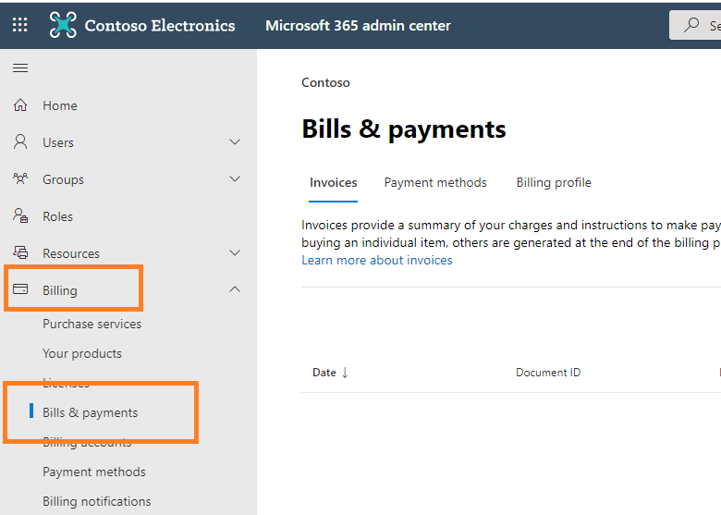Click the Roles icon in sidebar

point(20,215)
